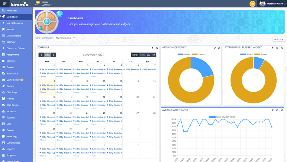Toggle Windy City High School legend series
This screenshot has width=287, height=162.
(x=222, y=117)
